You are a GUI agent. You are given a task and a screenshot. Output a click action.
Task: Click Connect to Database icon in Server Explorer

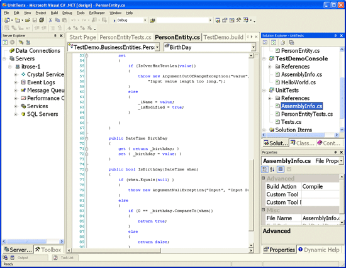pos(21,42)
